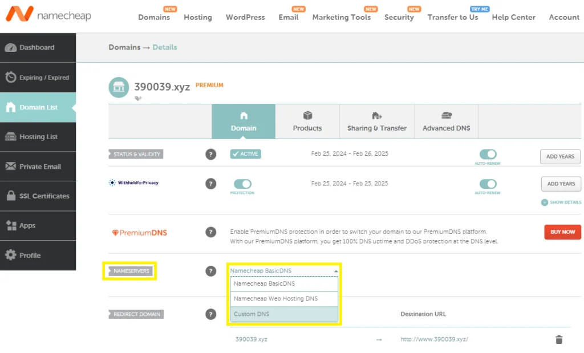Open the Dashboard gauge icon in sidebar

click(x=10, y=48)
